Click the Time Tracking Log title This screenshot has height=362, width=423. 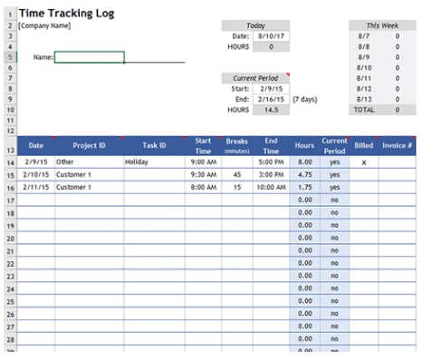coord(67,14)
